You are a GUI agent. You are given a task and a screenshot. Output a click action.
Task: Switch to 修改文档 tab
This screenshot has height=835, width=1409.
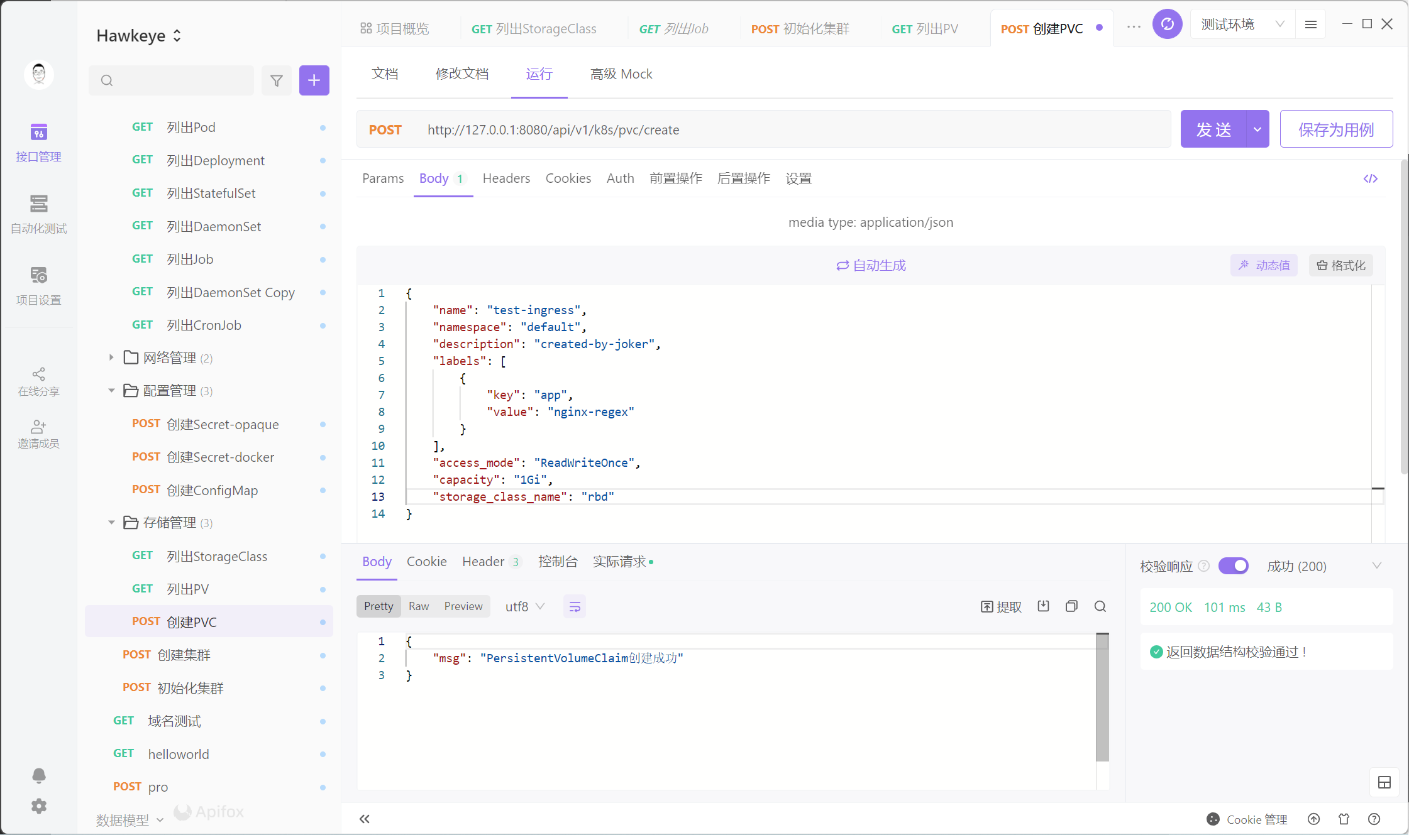(x=462, y=74)
